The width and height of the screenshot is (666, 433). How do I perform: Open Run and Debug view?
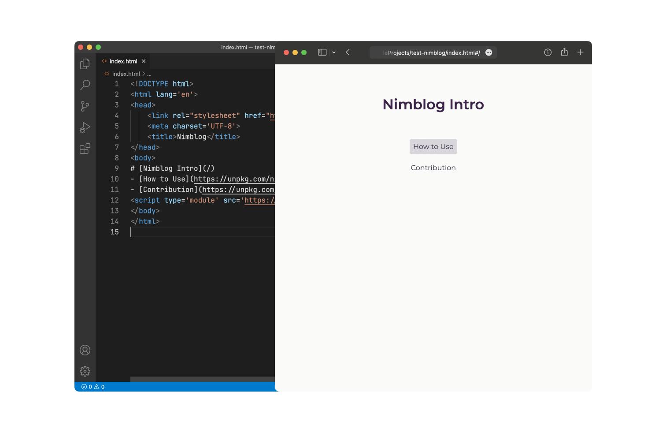pos(85,127)
